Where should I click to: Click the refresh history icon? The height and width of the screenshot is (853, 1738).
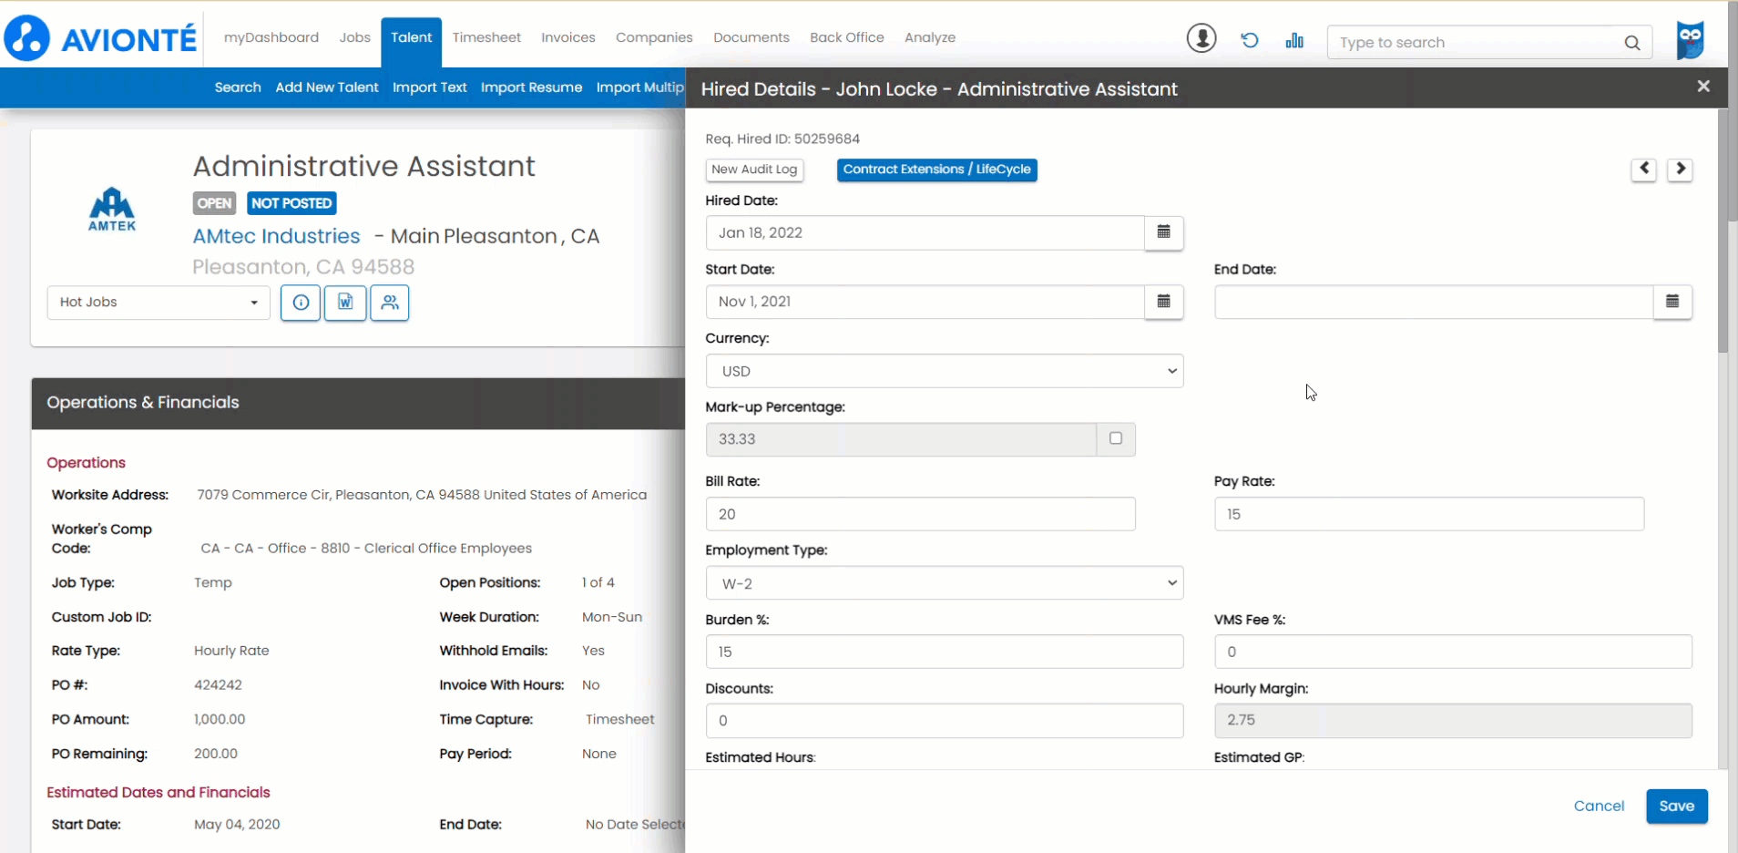click(1250, 40)
